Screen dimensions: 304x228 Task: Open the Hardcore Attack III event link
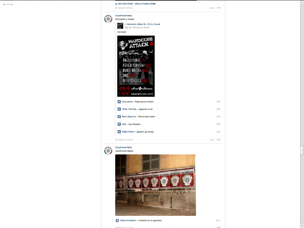[143, 24]
